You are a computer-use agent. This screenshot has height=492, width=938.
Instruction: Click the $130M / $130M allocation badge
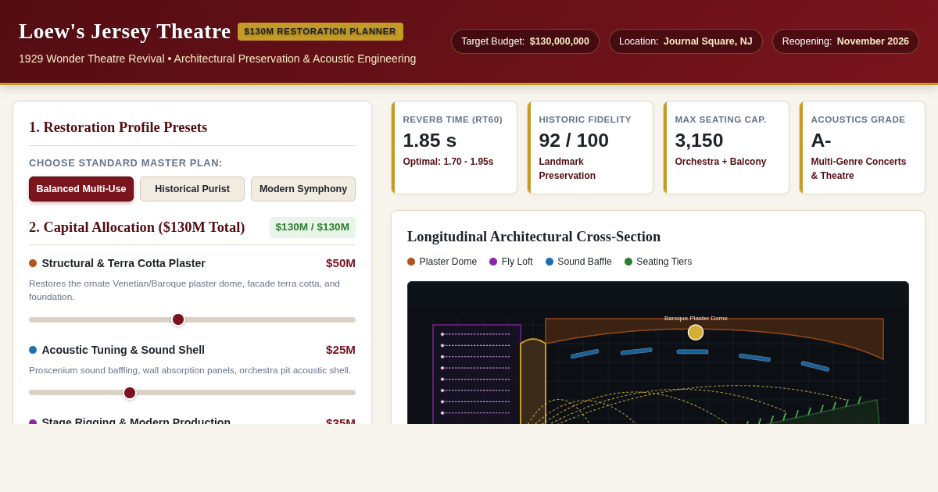pos(313,227)
